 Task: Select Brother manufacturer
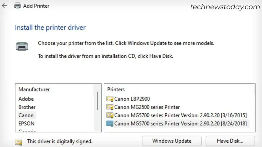point(27,107)
